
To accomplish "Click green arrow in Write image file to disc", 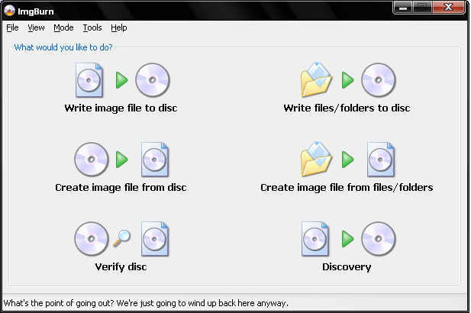I will (x=122, y=80).
